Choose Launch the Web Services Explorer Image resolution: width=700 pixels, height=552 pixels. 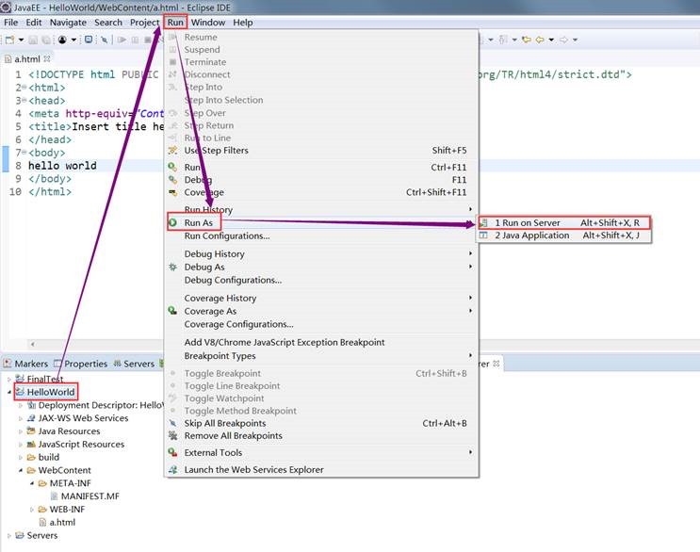[x=321, y=469]
